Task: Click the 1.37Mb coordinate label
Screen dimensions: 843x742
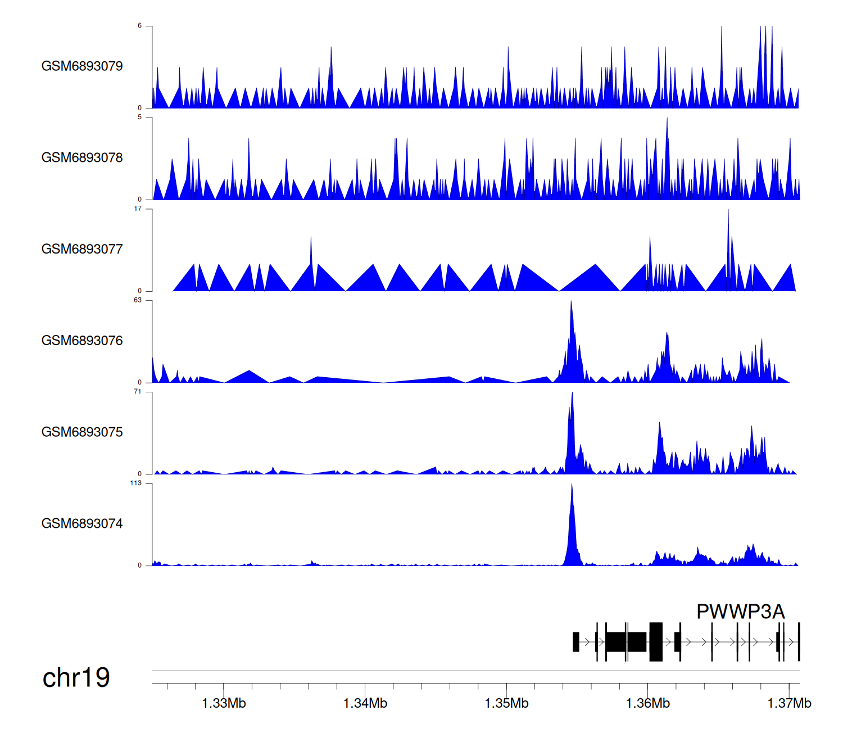Action: click(789, 703)
